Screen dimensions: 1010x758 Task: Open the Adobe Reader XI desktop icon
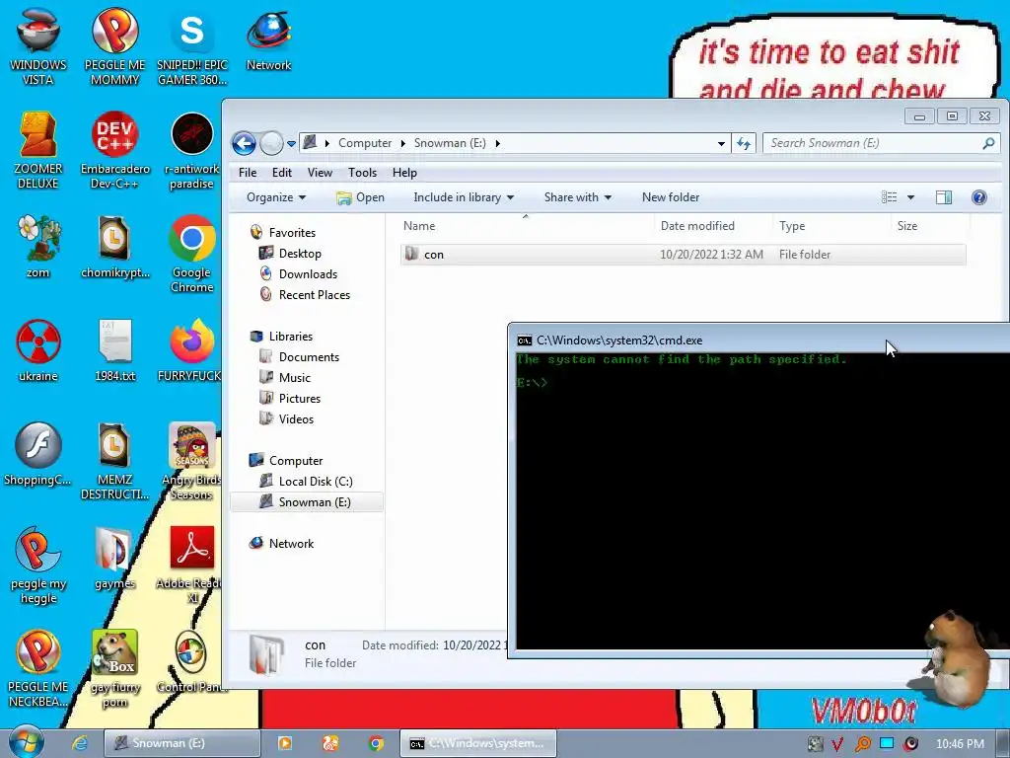tap(192, 566)
